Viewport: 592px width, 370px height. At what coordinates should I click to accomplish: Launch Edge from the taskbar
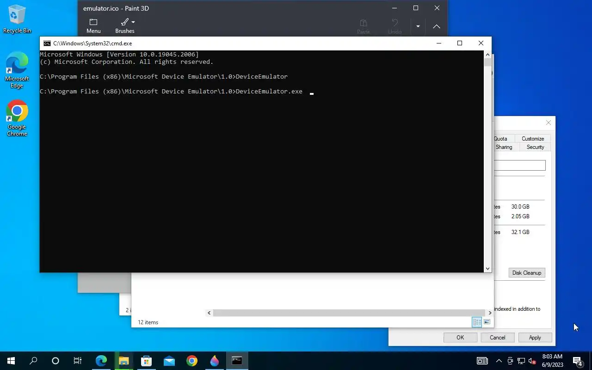pos(101,361)
